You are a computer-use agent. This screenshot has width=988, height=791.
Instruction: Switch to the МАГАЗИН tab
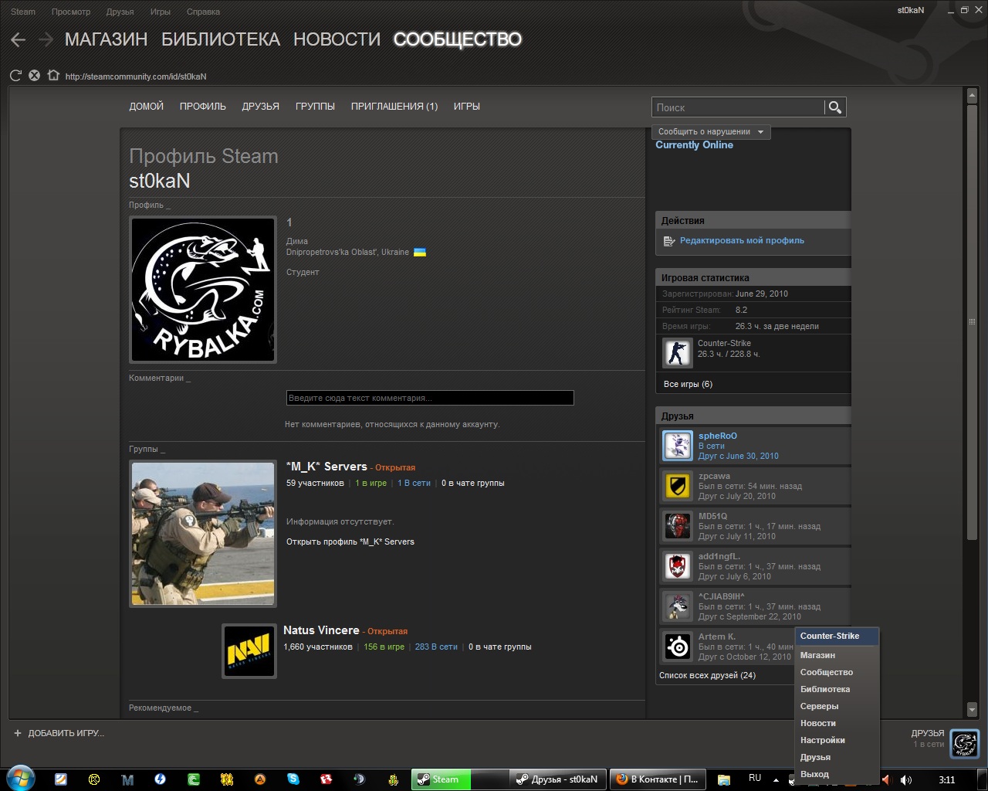(106, 39)
